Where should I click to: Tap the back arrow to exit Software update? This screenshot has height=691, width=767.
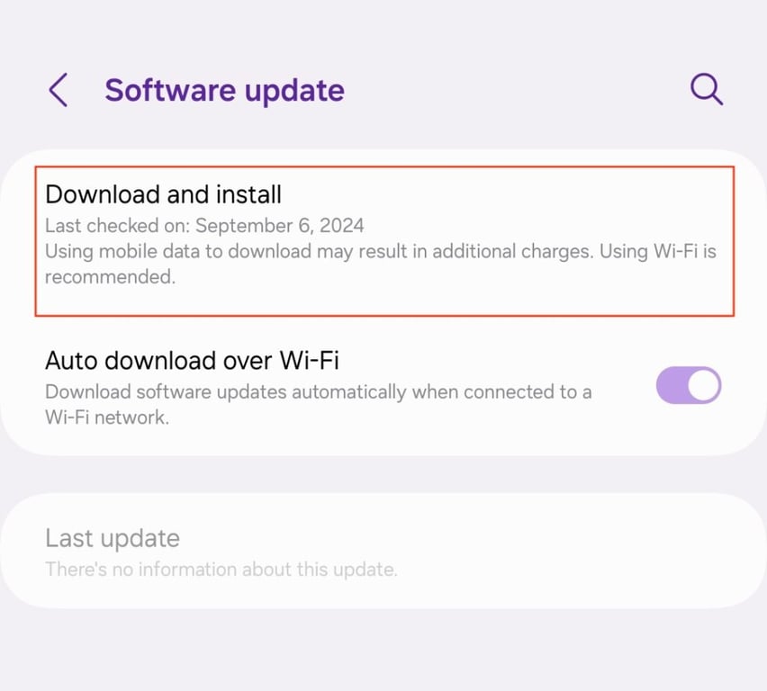(x=58, y=90)
